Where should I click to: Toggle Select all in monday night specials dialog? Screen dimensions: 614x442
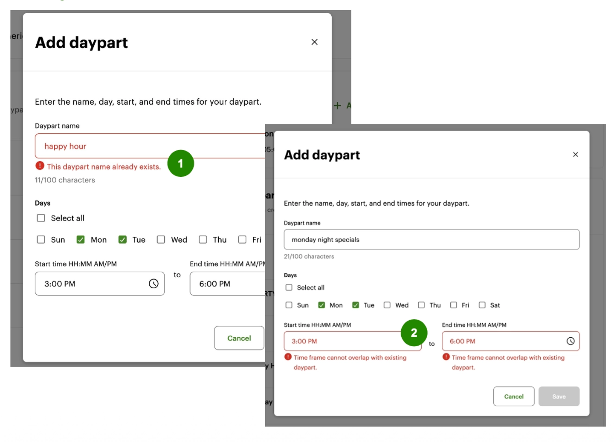pos(289,287)
